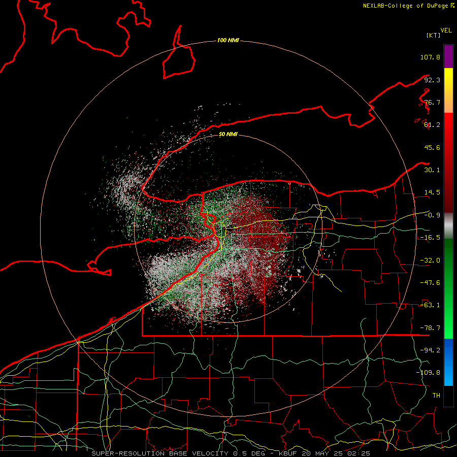The width and height of the screenshot is (457, 457).
Task: Click the 45.6 legend value
Action: tap(432, 147)
